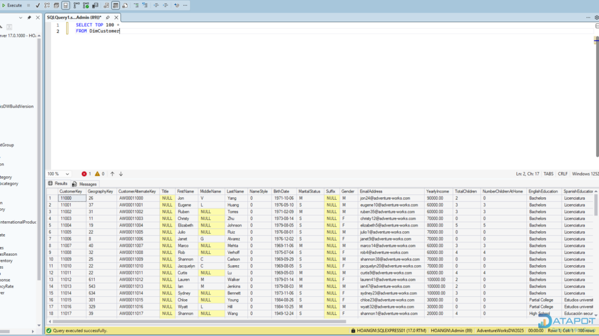Image resolution: width=599 pixels, height=336 pixels.
Task: Select the FirstName cell Jacquelyn
Action: (x=187, y=266)
